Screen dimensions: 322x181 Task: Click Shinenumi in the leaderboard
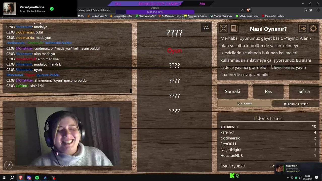point(229,126)
